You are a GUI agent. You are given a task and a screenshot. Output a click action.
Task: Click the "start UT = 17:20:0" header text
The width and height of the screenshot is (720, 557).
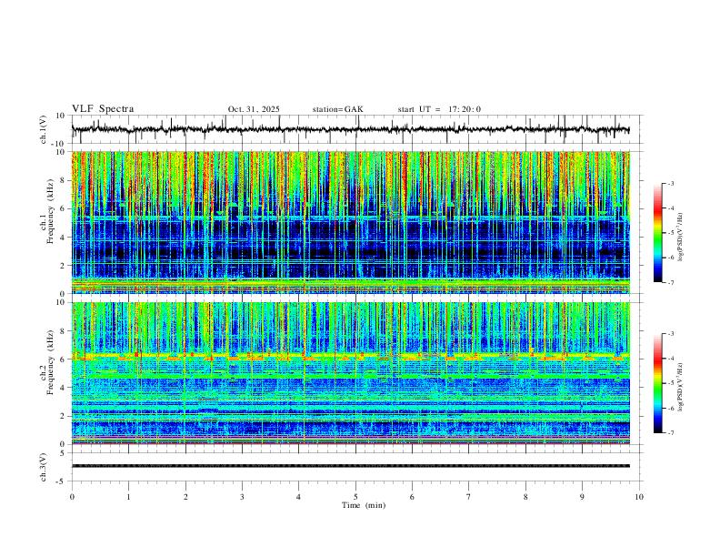(439, 109)
